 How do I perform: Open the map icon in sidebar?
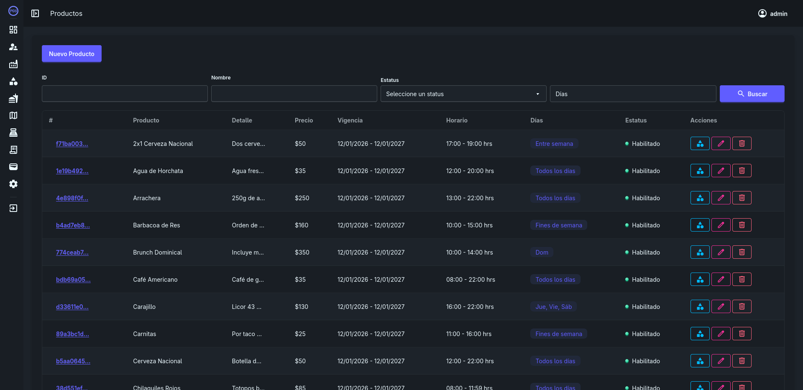pos(13,115)
